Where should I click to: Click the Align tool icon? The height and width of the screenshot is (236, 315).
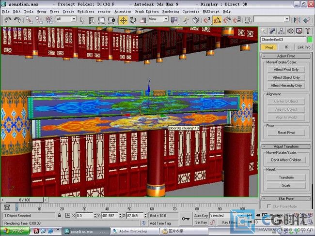pos(307,20)
